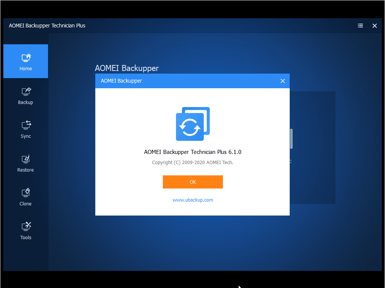Click the dialog title 'AOMEI Backupper'
Image resolution: width=385 pixels, height=288 pixels.
click(x=121, y=81)
